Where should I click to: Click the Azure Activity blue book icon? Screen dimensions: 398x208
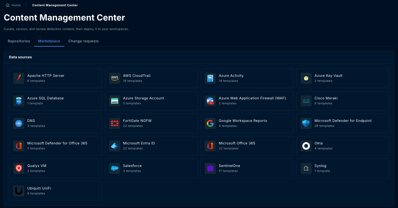(x=210, y=78)
